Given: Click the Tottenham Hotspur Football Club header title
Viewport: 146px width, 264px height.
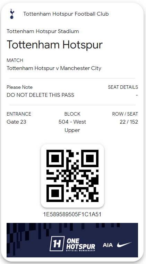Looking at the screenshot, I should pyautogui.click(x=66, y=14).
